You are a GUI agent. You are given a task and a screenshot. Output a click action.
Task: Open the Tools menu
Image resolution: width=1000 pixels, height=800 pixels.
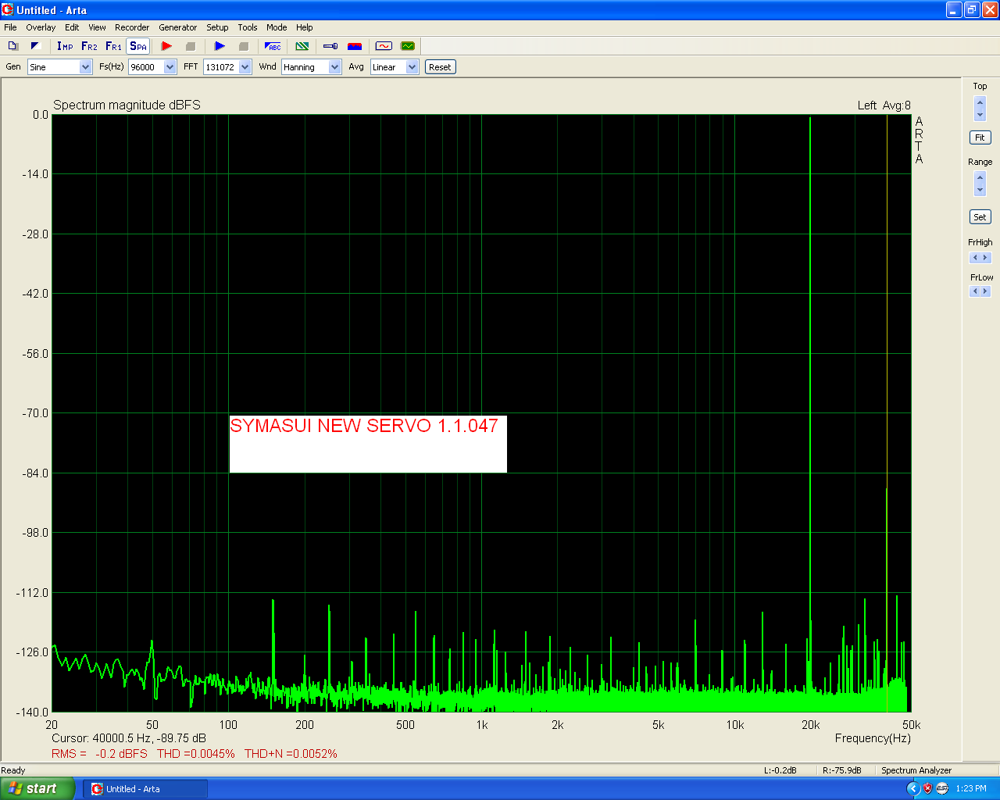[248, 27]
